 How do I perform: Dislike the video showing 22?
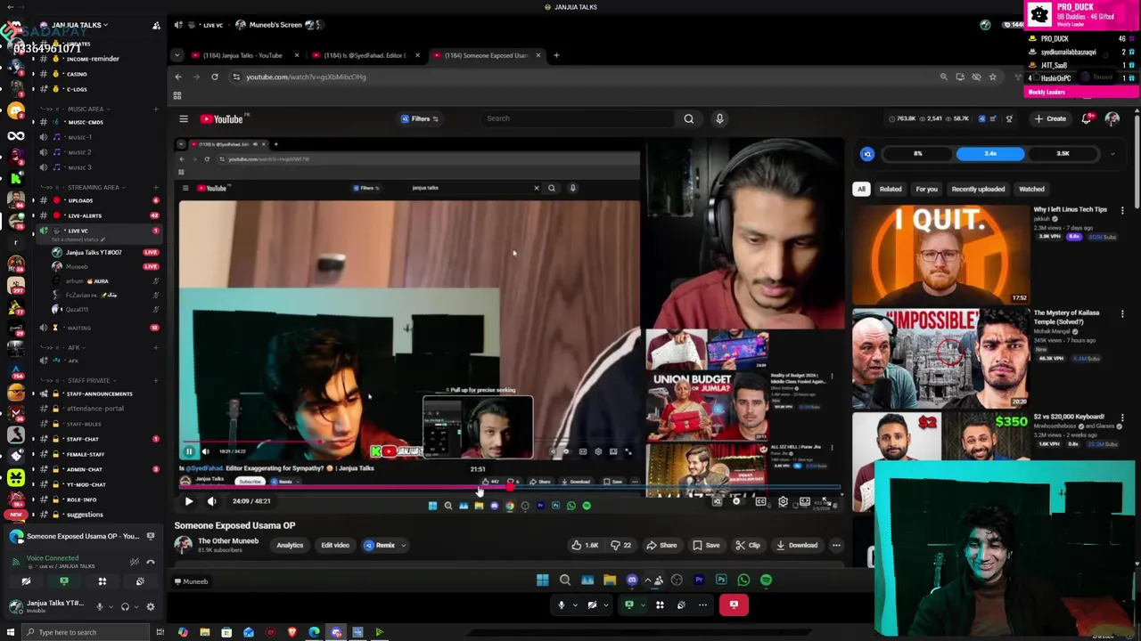620,545
